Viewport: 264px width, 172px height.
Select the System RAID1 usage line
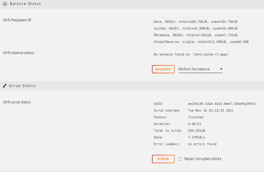(195, 29)
